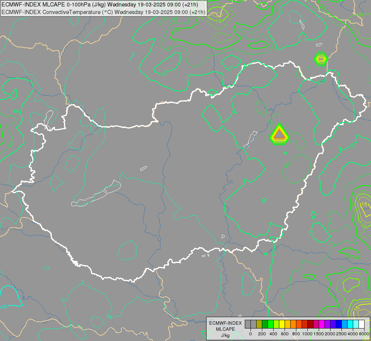Select the dark green legend swatch

pyautogui.click(x=265, y=324)
